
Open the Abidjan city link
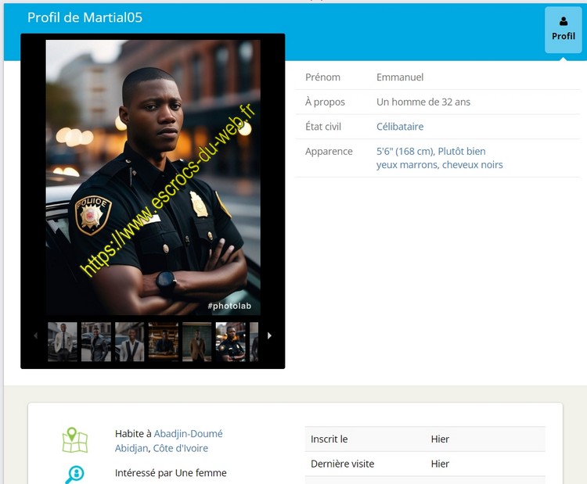(131, 448)
